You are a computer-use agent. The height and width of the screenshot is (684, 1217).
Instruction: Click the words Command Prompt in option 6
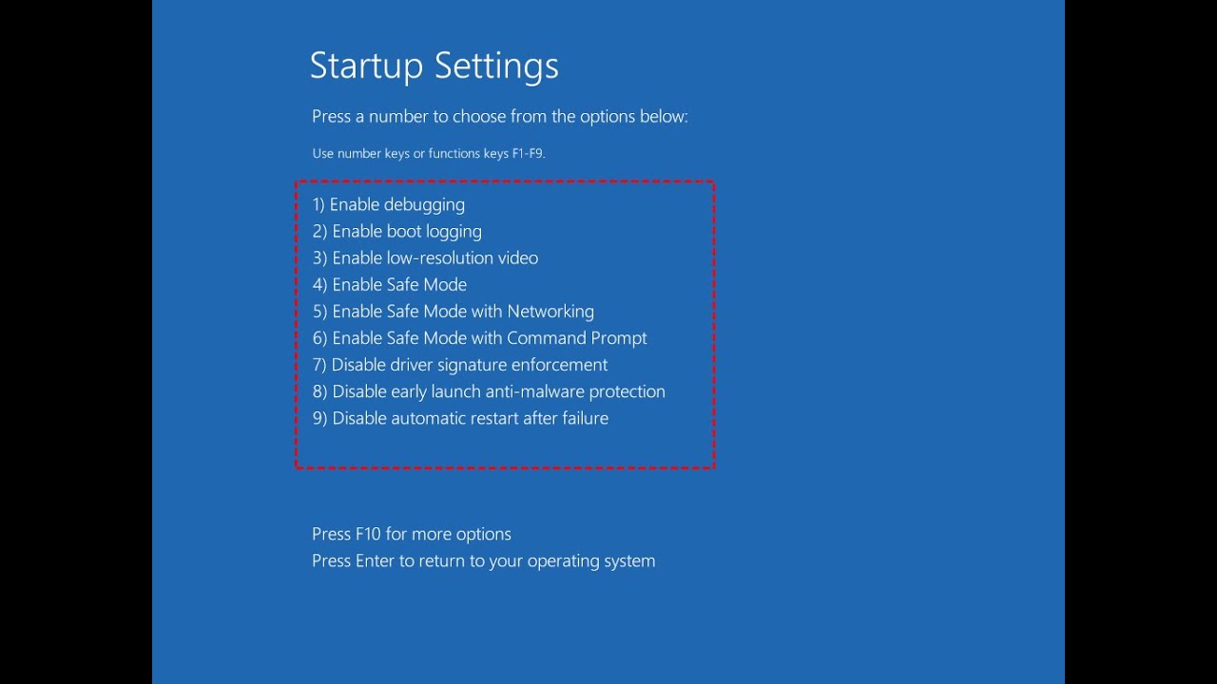click(x=577, y=337)
